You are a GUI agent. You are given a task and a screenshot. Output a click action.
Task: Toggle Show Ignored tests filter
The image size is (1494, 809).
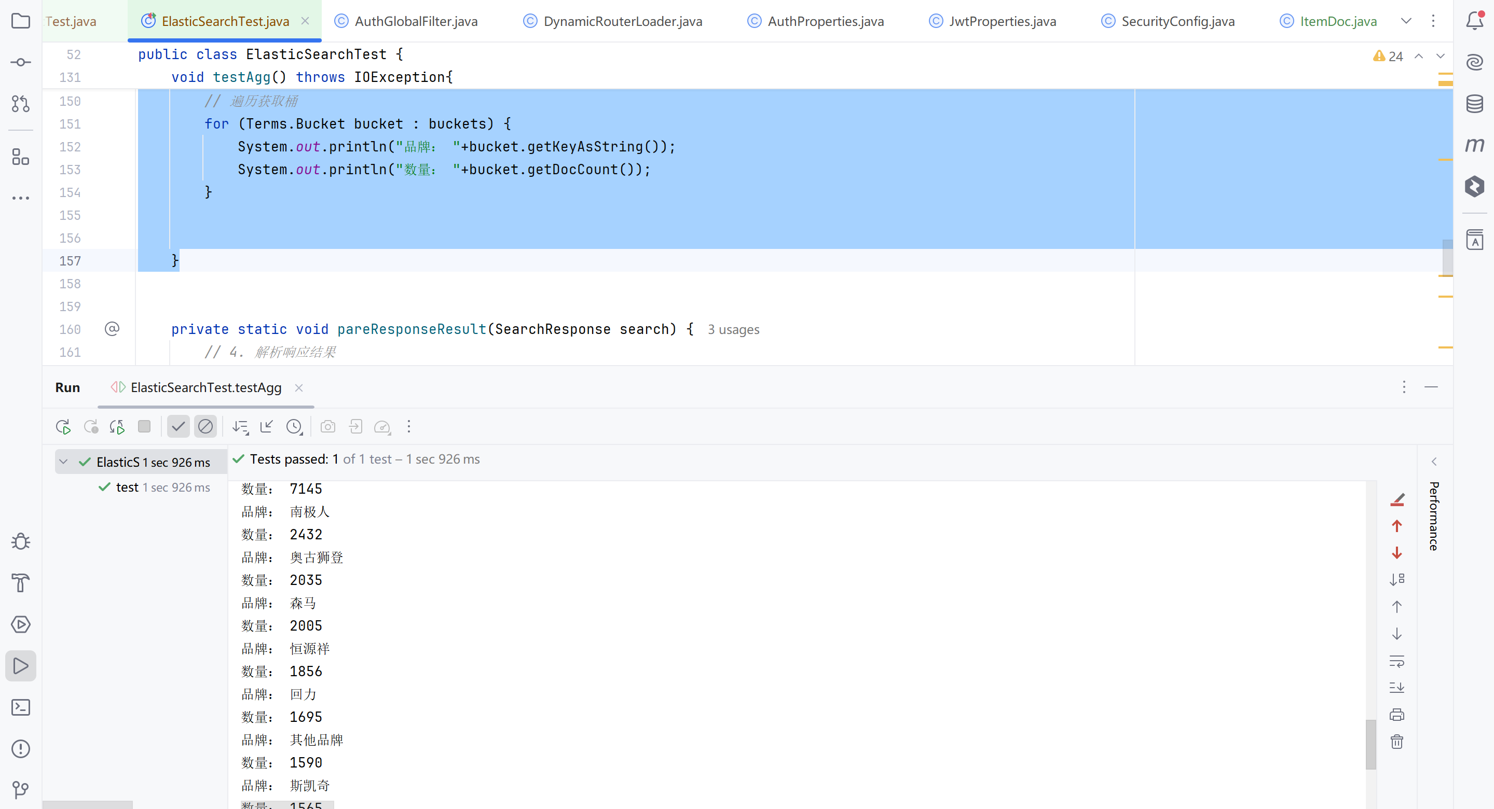click(205, 427)
